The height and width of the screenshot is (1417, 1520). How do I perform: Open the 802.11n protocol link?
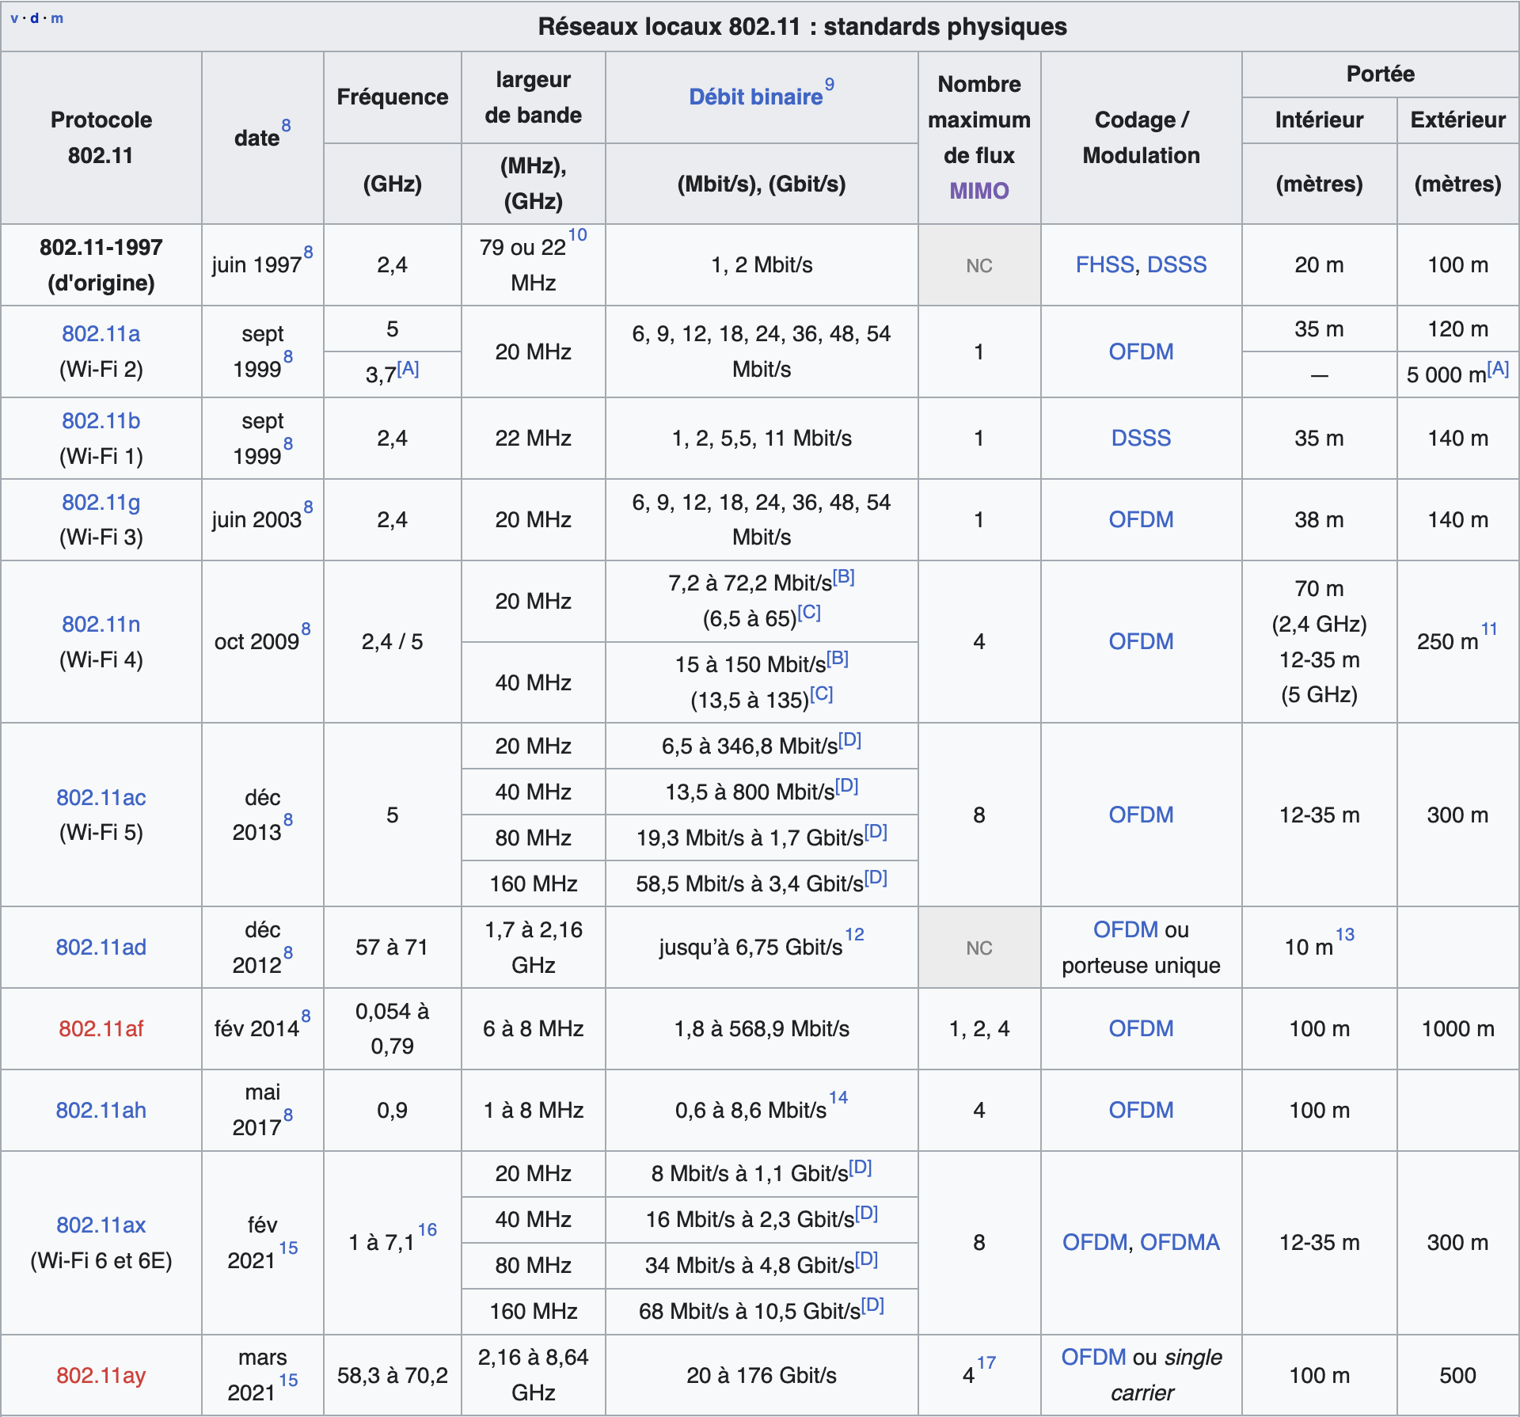(x=101, y=624)
